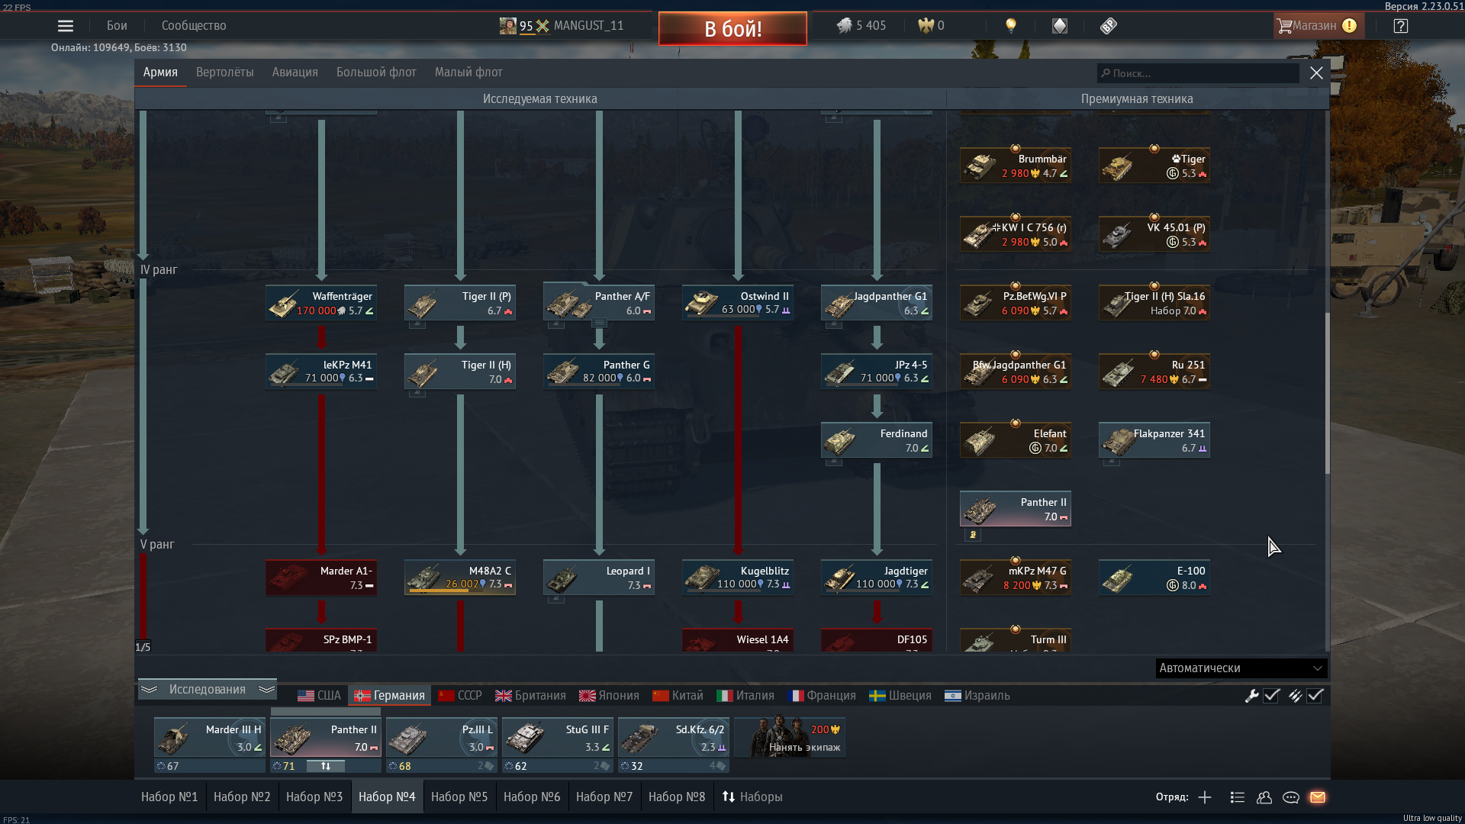Screen dimensions: 1465x824
Task: Select the Ferdinand vehicle
Action: [877, 440]
